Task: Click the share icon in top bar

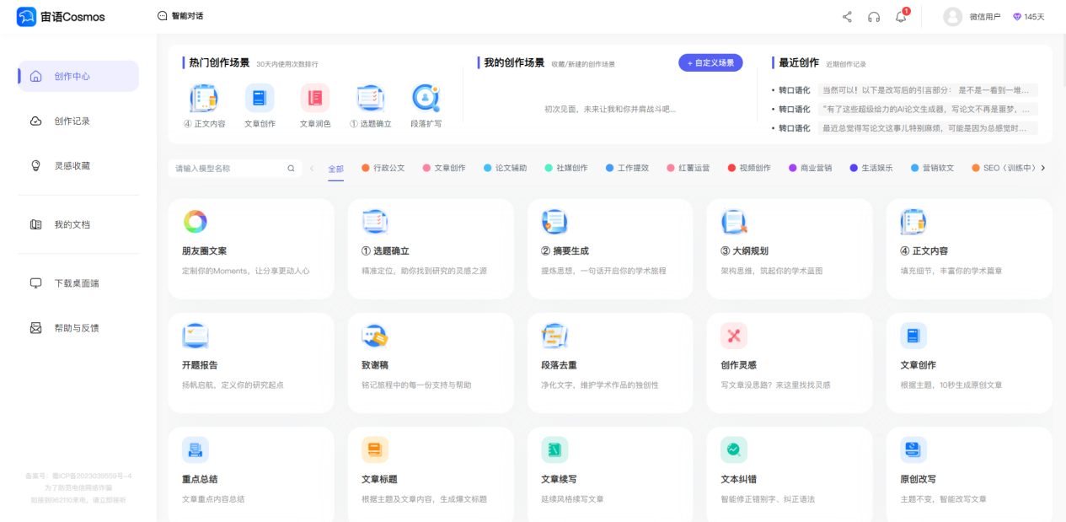Action: (x=847, y=17)
